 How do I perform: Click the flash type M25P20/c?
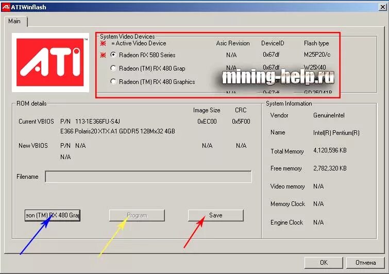(317, 55)
